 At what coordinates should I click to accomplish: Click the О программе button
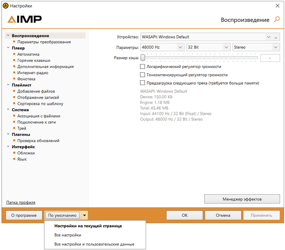[x=24, y=215]
